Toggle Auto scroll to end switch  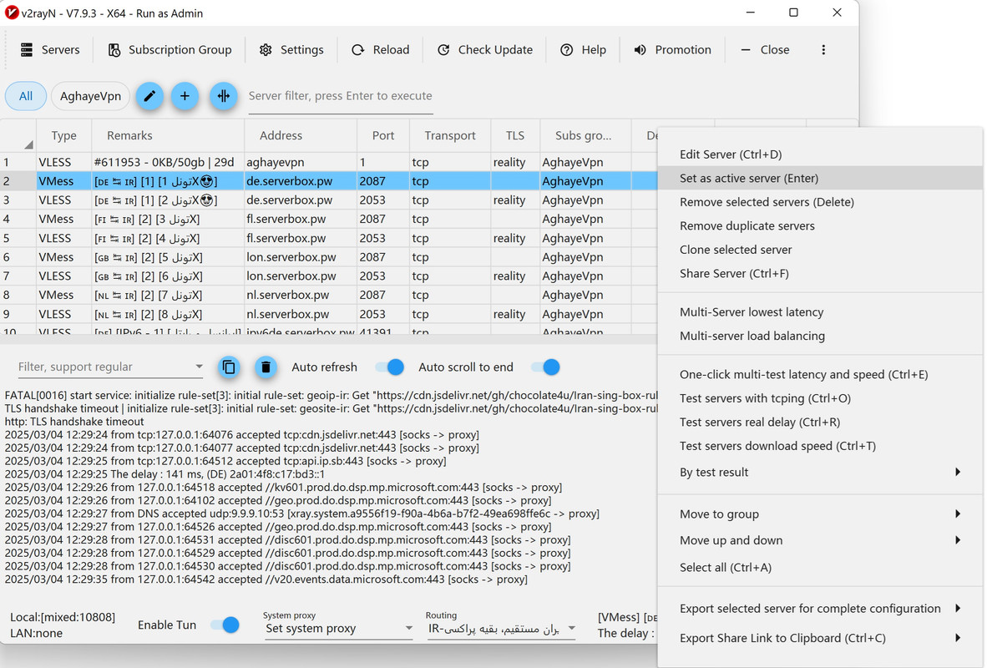pos(545,367)
